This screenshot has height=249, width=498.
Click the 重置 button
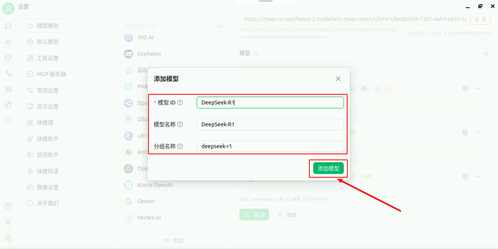tap(480, 20)
